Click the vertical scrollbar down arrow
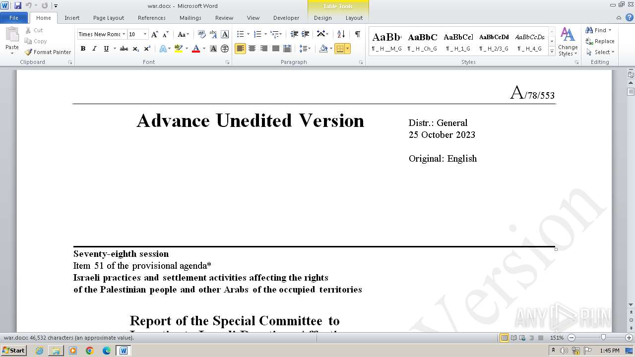Image resolution: width=635 pixels, height=357 pixels. pos(631,305)
